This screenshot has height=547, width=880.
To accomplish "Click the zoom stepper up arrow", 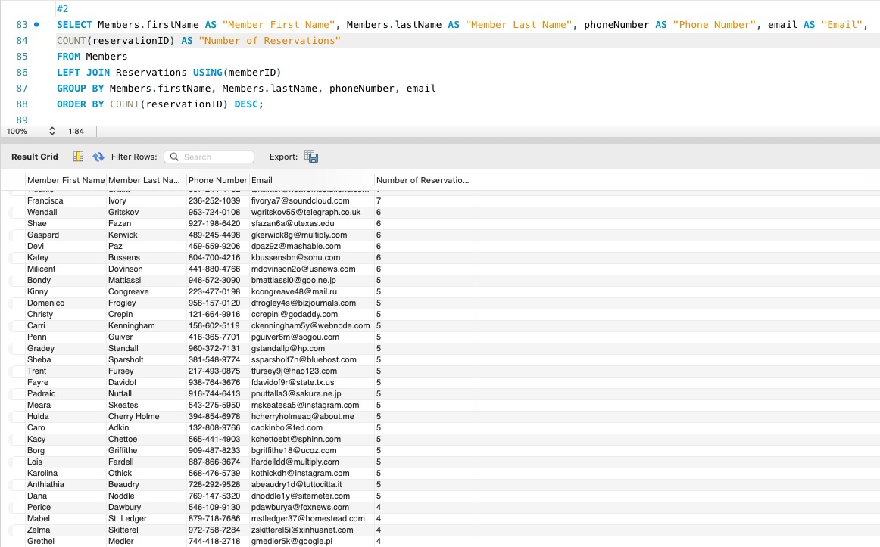I will [51, 128].
